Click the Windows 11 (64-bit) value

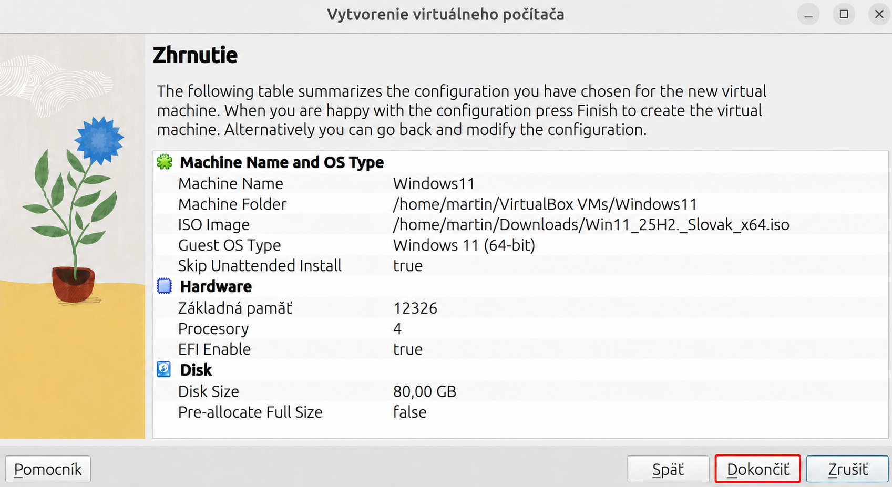coord(464,245)
